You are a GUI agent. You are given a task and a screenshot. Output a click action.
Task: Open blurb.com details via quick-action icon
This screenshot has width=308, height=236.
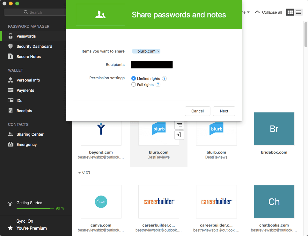179,125
